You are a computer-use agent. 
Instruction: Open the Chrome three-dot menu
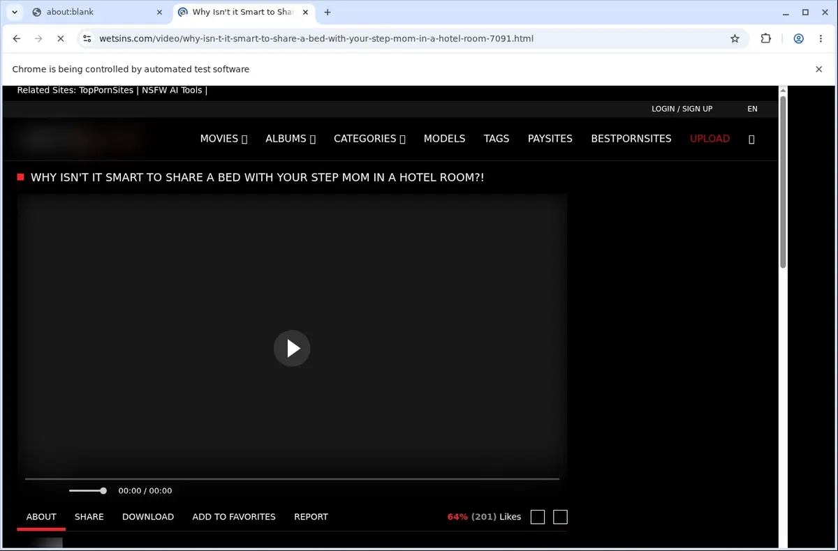[821, 38]
